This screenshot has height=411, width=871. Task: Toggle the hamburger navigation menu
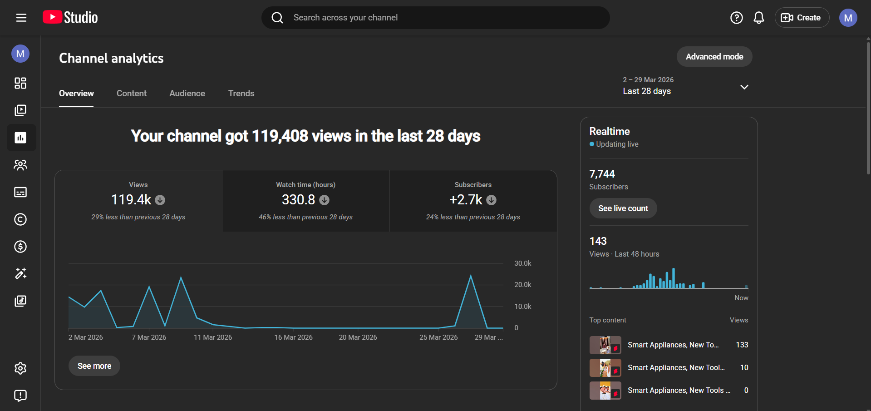21,18
